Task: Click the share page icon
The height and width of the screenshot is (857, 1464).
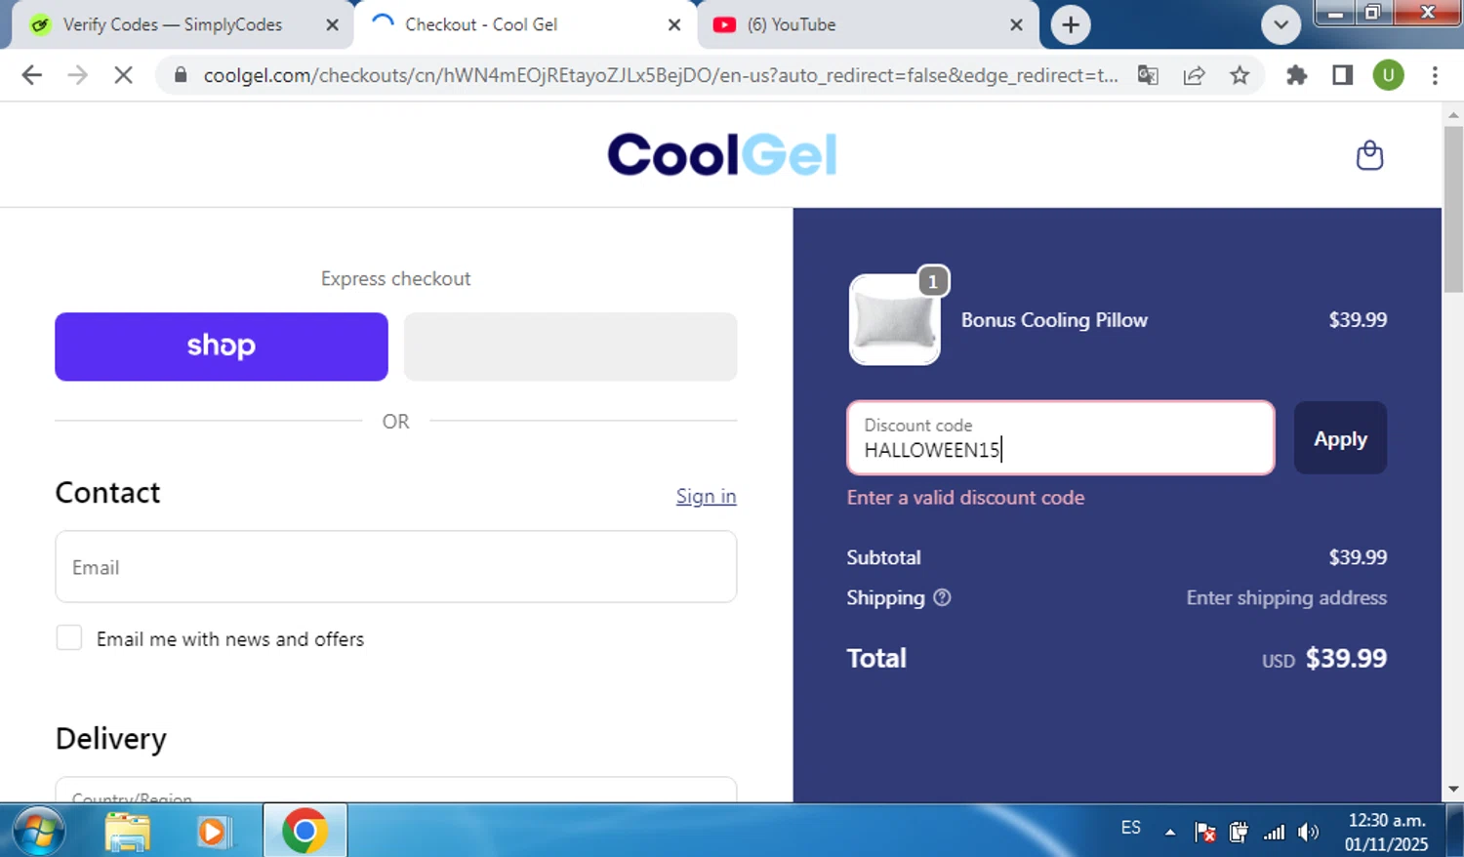Action: click(1194, 75)
